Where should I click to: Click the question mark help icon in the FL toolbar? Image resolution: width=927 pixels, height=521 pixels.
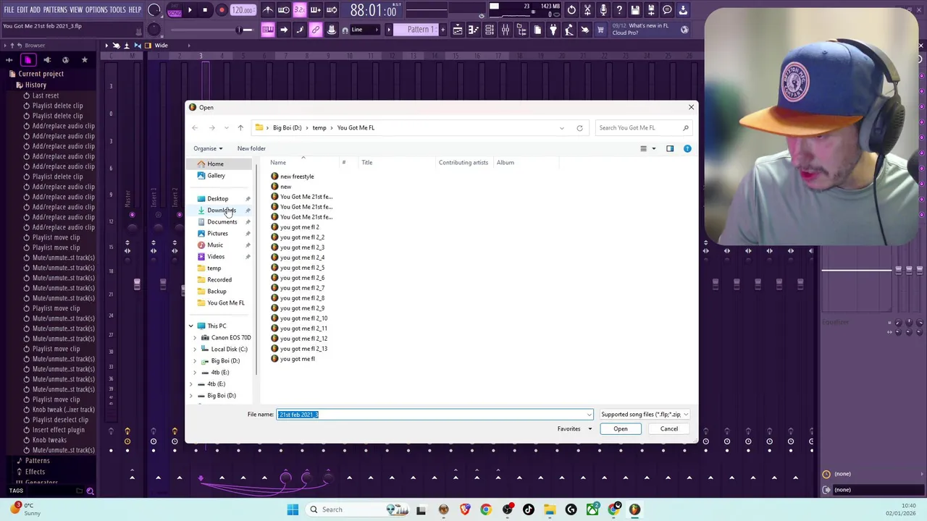point(619,10)
